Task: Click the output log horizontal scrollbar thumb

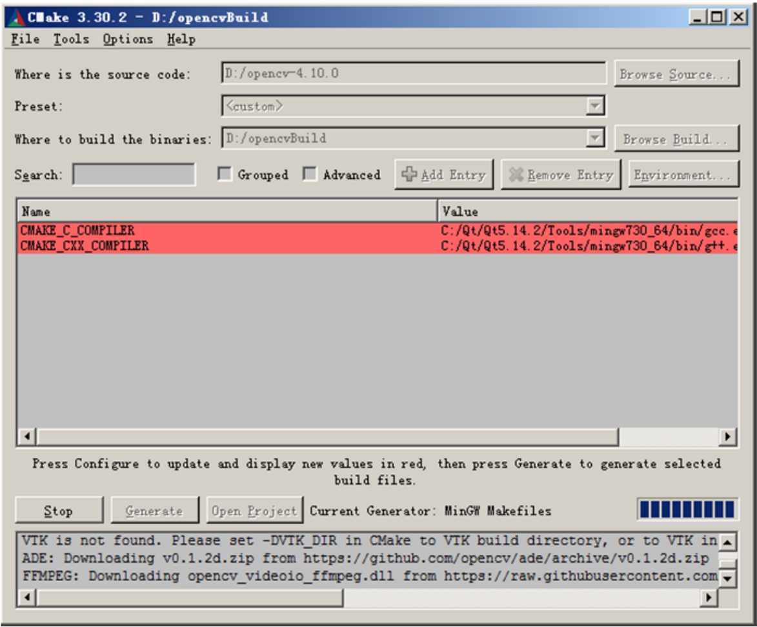Action: 190,597
